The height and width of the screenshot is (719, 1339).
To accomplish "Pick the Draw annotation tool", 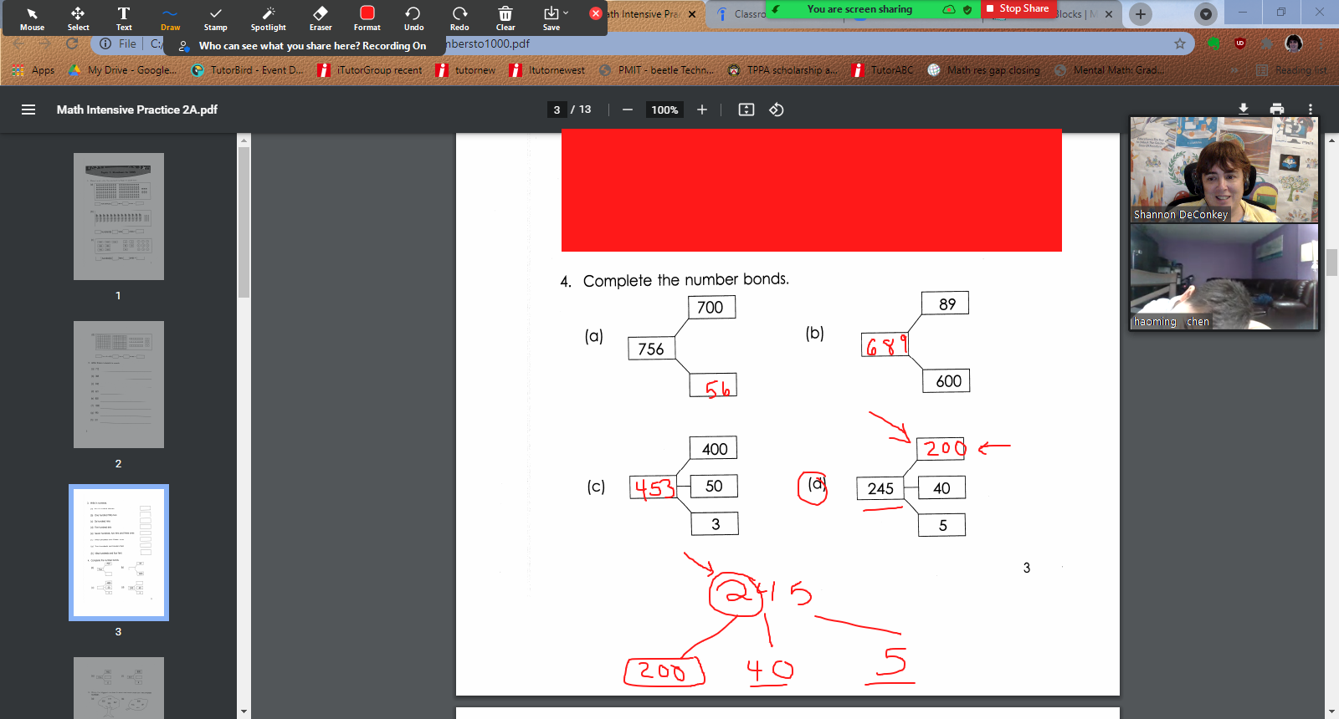I will click(170, 18).
